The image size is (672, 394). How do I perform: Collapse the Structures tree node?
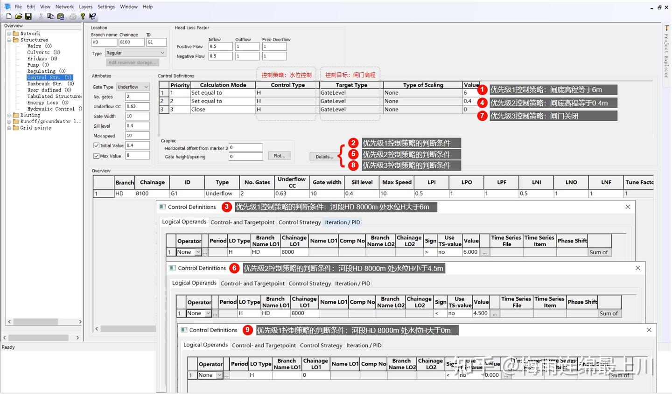pyautogui.click(x=9, y=40)
